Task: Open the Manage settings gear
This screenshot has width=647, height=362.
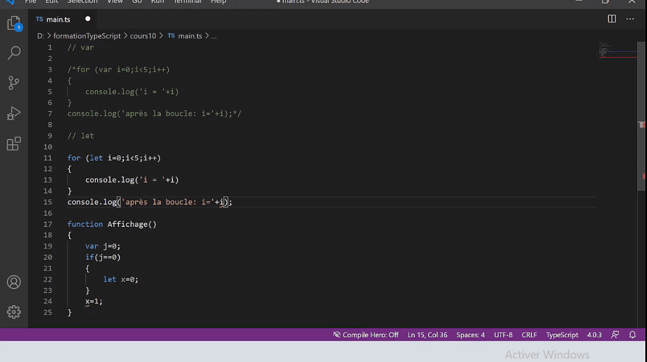Action: tap(14, 312)
